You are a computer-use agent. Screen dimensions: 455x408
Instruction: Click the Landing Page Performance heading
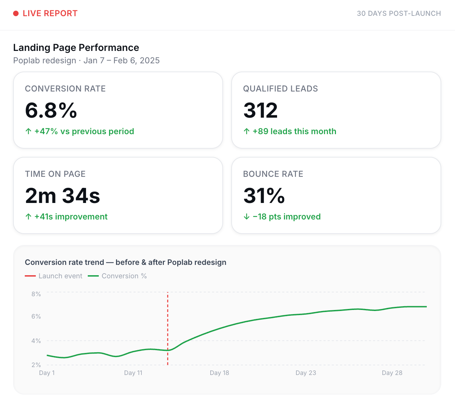pos(76,47)
